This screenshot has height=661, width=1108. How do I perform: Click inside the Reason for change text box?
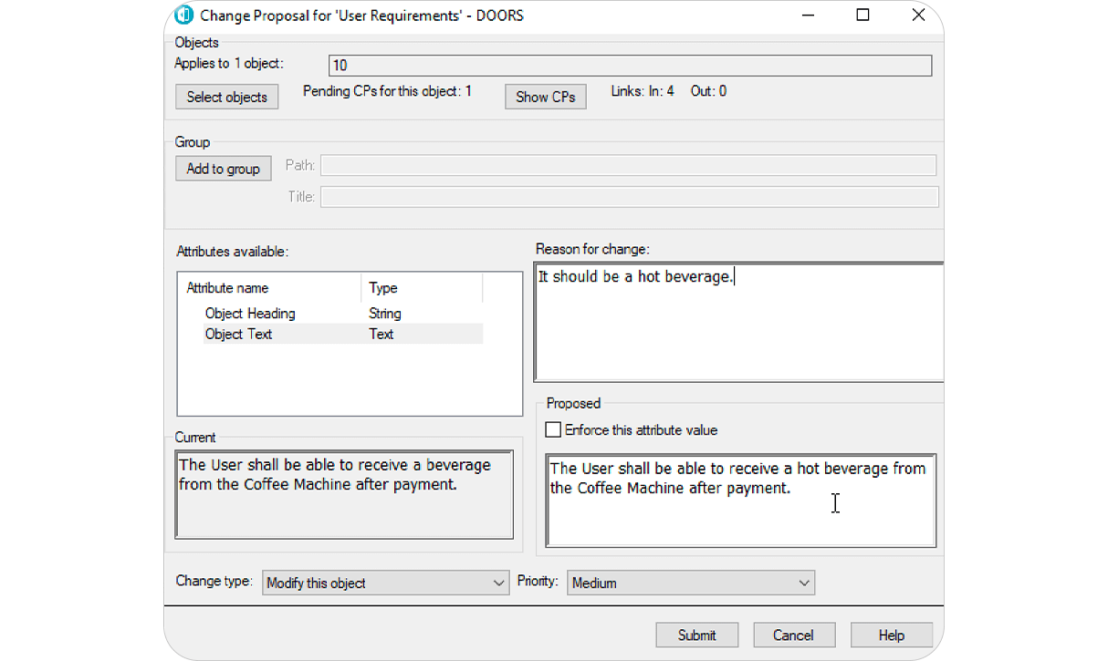pos(737,319)
